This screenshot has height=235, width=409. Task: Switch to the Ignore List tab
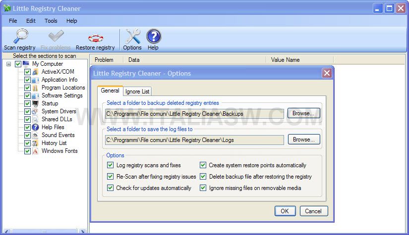[x=137, y=92]
